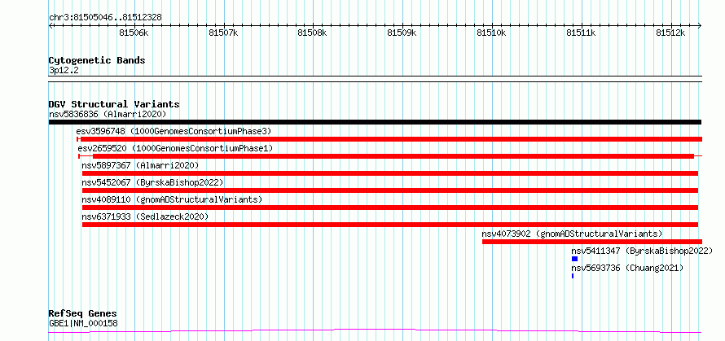Click the red bar under esv3596748
This screenshot has height=341, width=725.
pos(389,139)
